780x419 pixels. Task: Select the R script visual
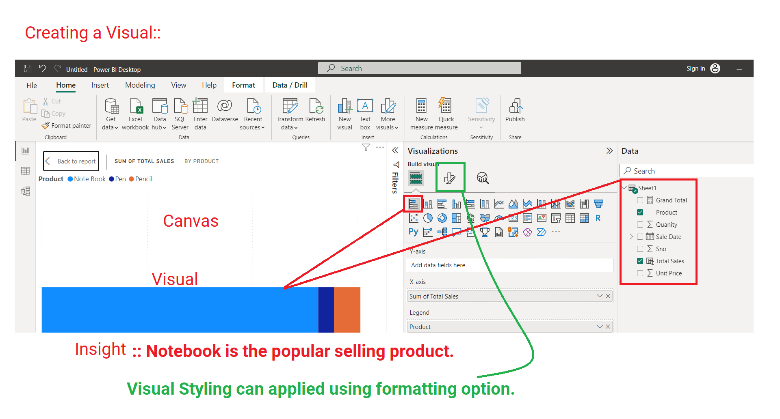click(598, 218)
